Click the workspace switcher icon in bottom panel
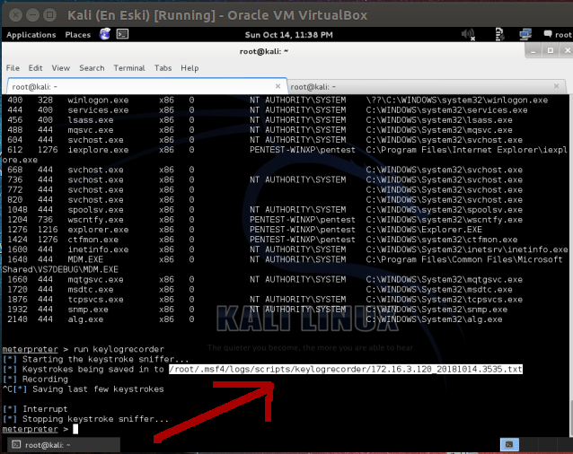The width and height of the screenshot is (573, 454). [x=509, y=444]
